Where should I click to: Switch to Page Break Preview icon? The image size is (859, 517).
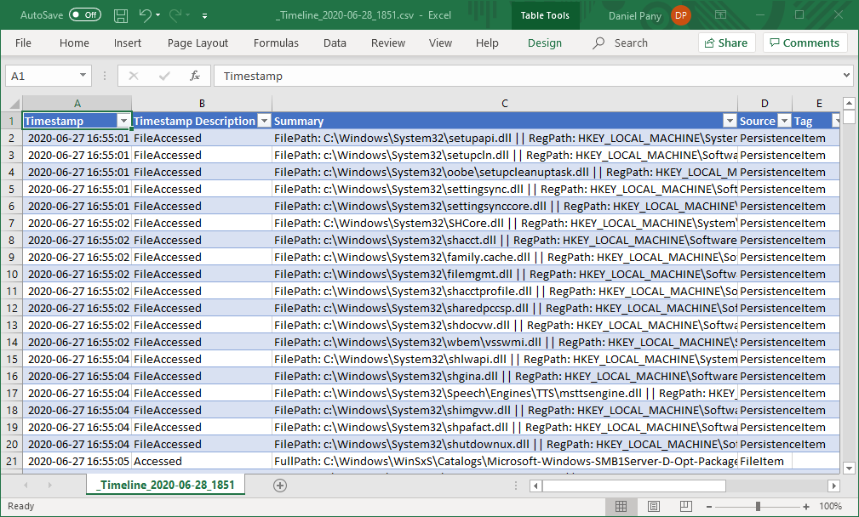pos(685,506)
